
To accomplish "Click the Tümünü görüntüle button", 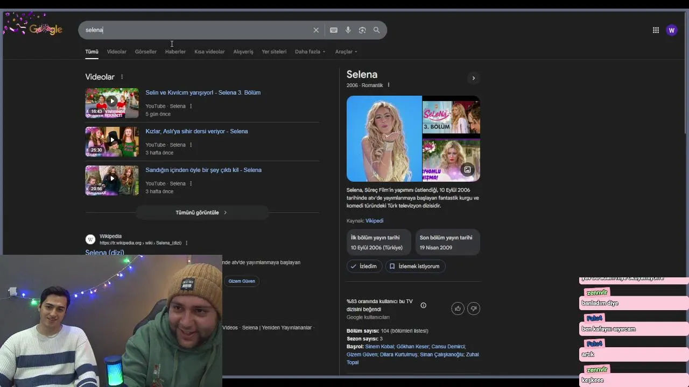I will tap(202, 212).
